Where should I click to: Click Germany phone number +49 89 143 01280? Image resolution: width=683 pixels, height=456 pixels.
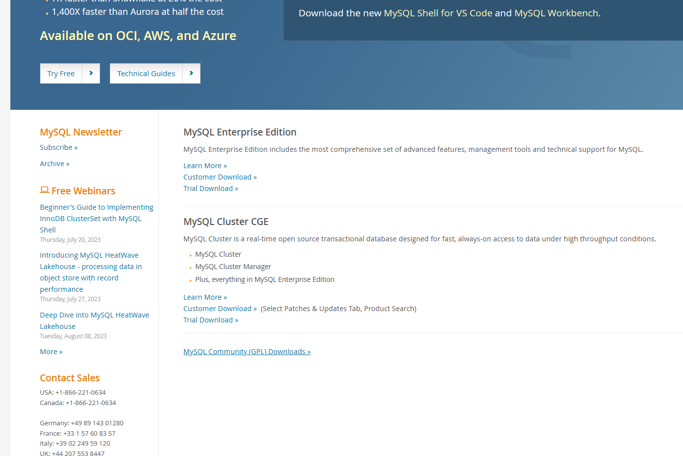tap(97, 423)
